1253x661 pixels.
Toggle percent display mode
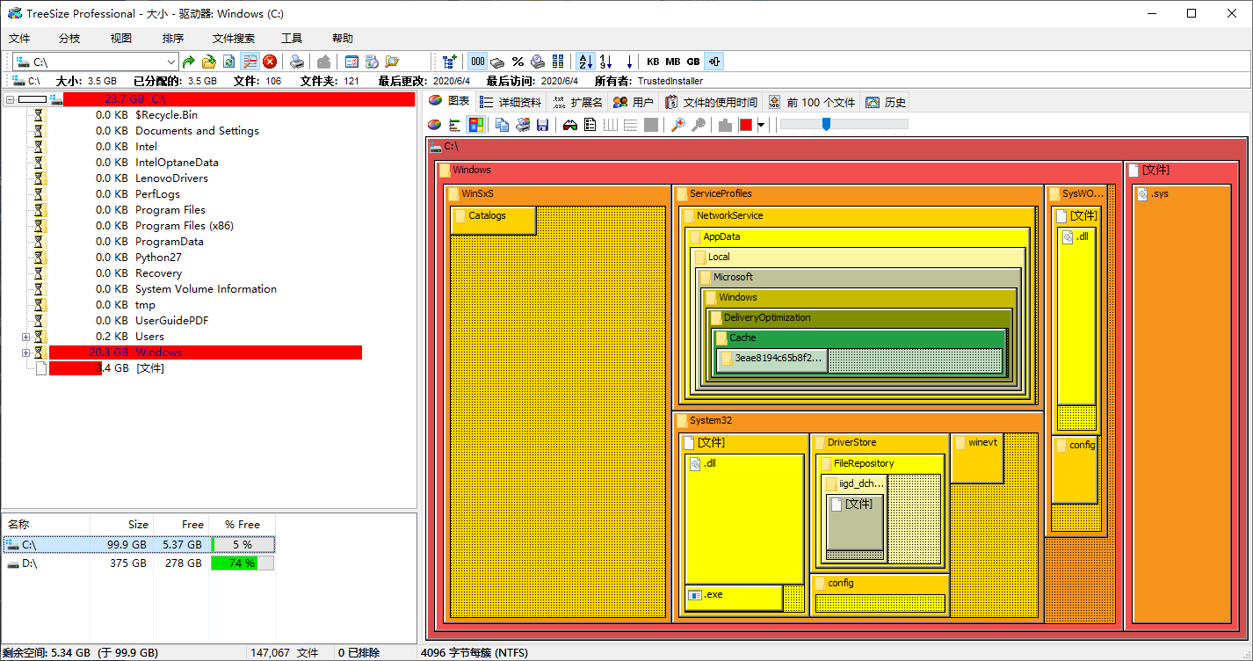pos(518,62)
